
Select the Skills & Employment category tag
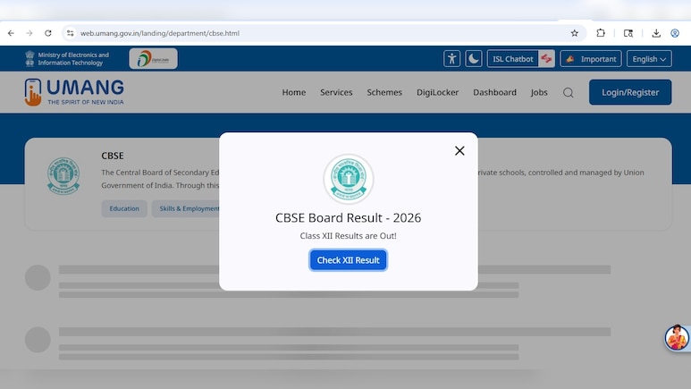(186, 208)
